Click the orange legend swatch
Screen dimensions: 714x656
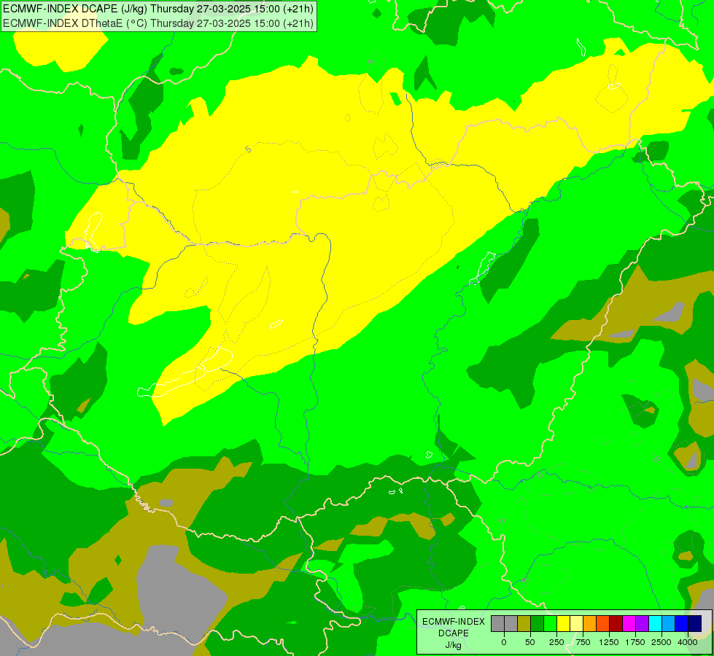(590, 624)
